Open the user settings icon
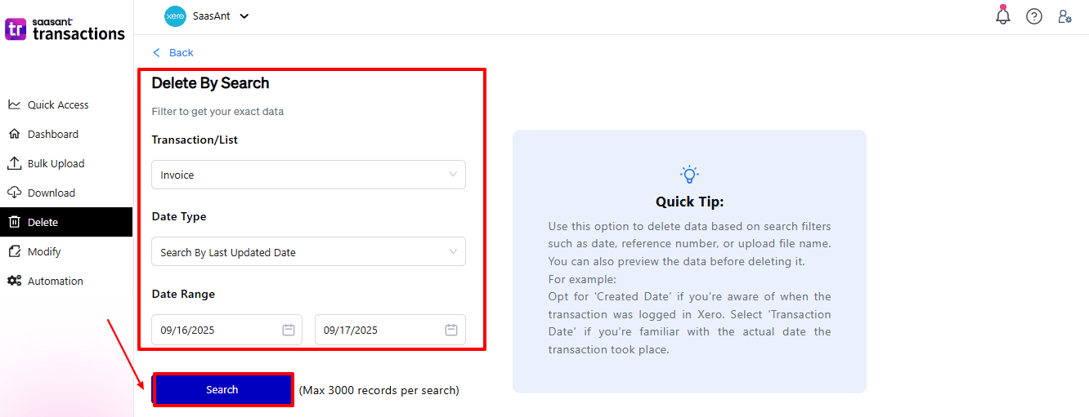Screen dimensions: 1089x417 pyautogui.click(x=1064, y=16)
